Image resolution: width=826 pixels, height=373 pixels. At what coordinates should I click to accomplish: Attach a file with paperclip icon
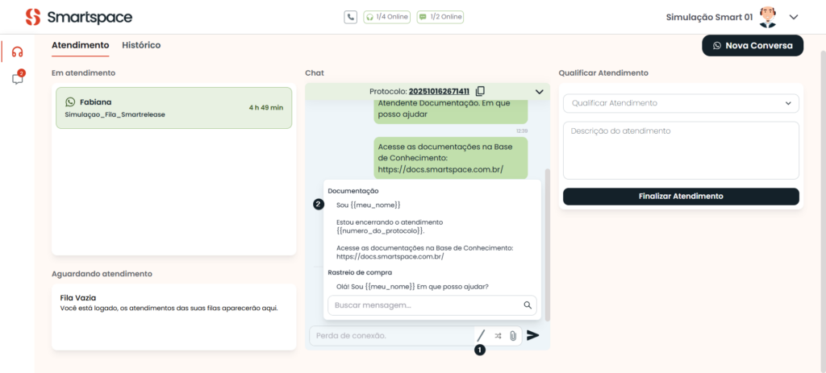pos(512,335)
